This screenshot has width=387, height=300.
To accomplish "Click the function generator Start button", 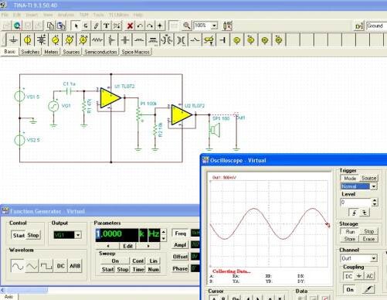I will coord(19,235).
